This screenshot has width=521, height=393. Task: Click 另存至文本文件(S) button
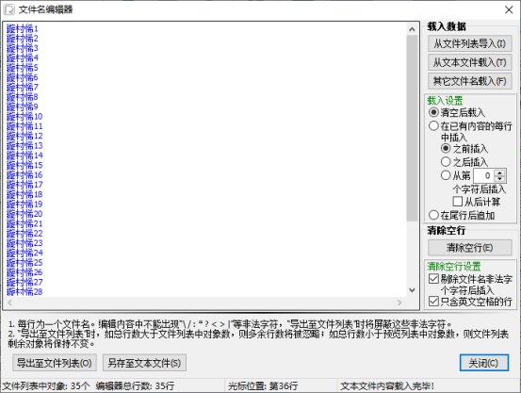coord(144,363)
